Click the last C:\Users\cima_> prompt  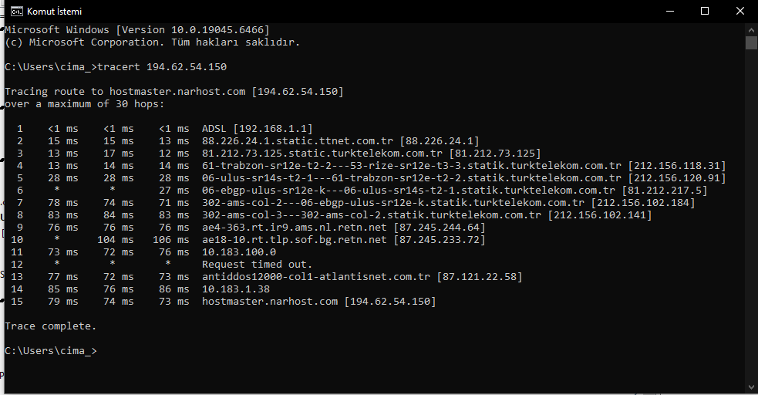[x=51, y=351]
